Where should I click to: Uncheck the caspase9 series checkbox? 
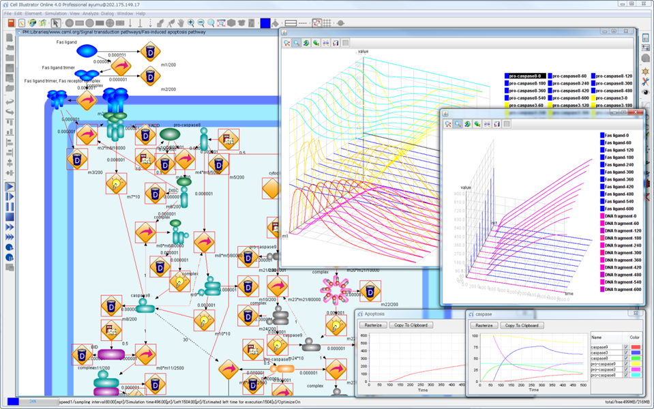tap(625, 347)
